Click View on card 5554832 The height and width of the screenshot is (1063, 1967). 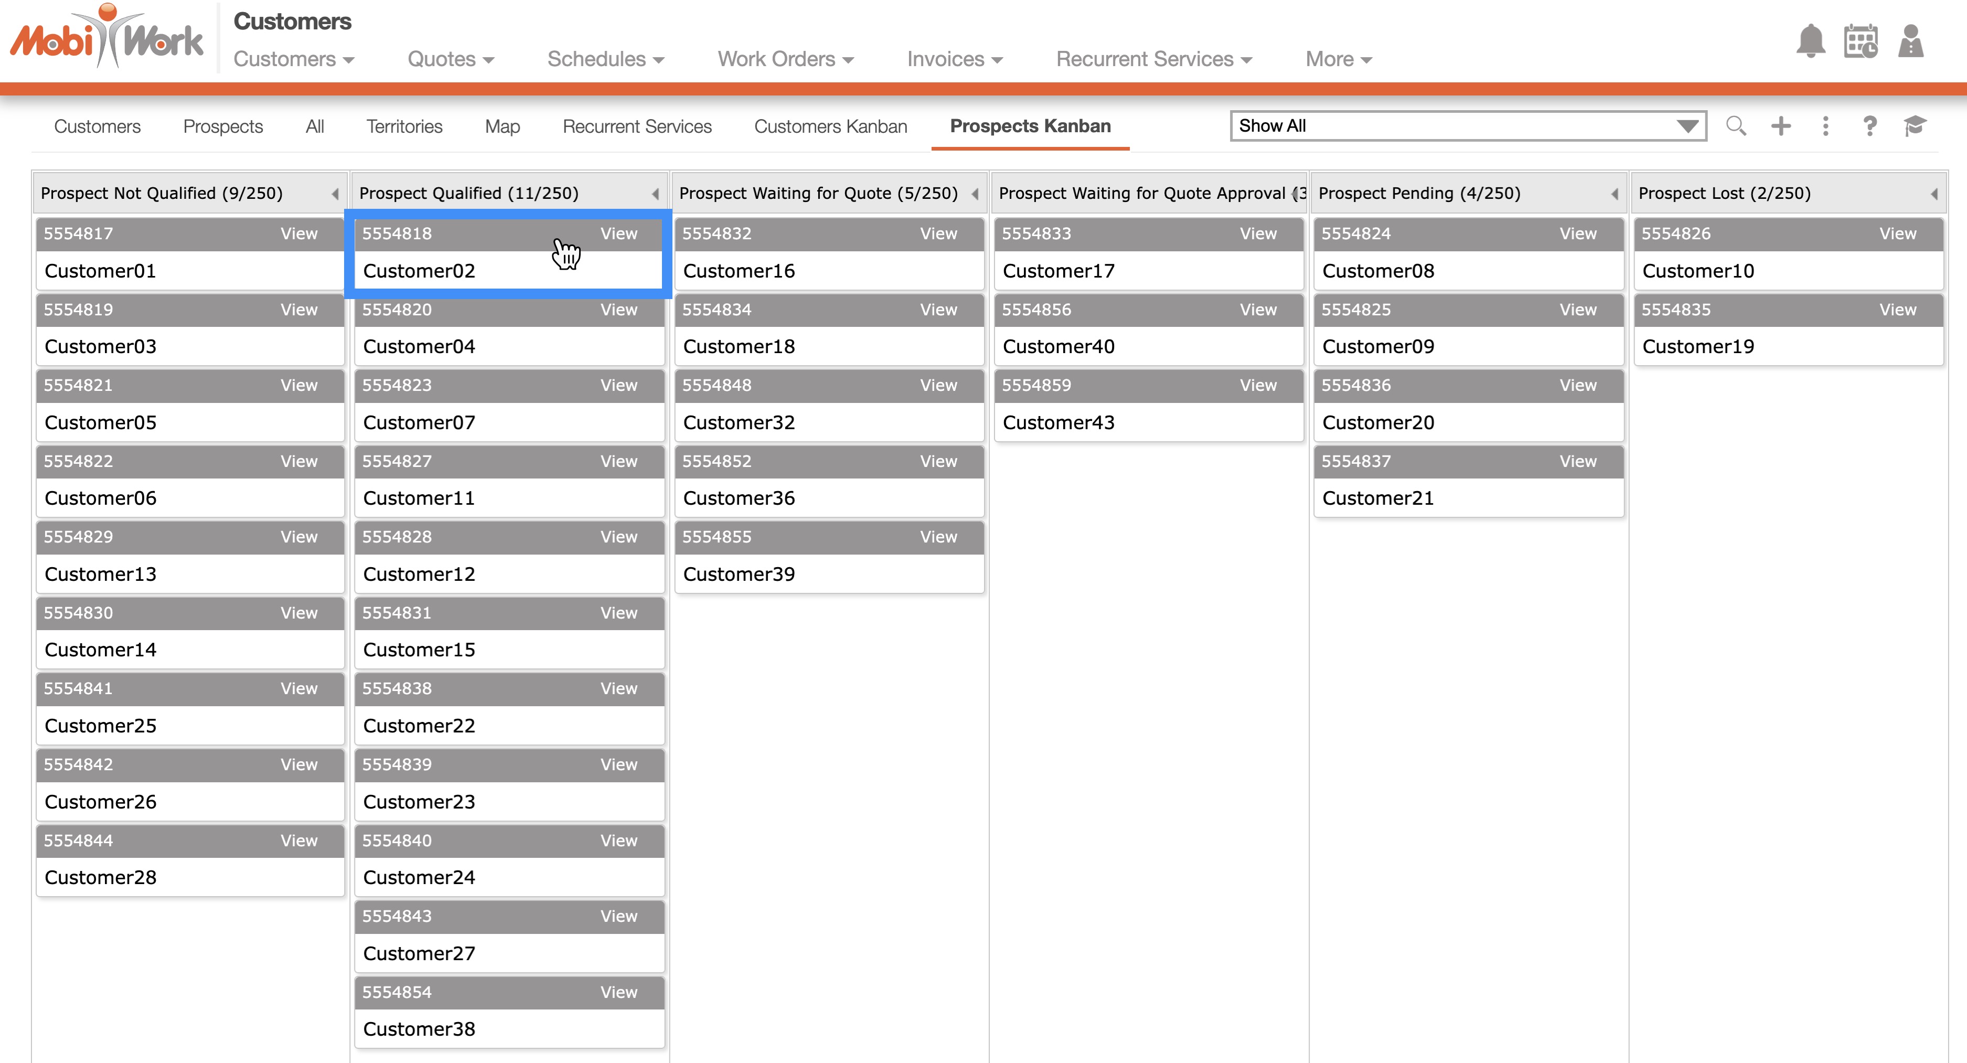pyautogui.click(x=938, y=233)
